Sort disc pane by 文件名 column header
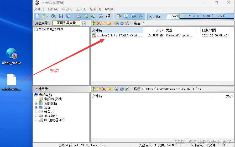The height and width of the screenshot is (147, 235). click(x=117, y=30)
